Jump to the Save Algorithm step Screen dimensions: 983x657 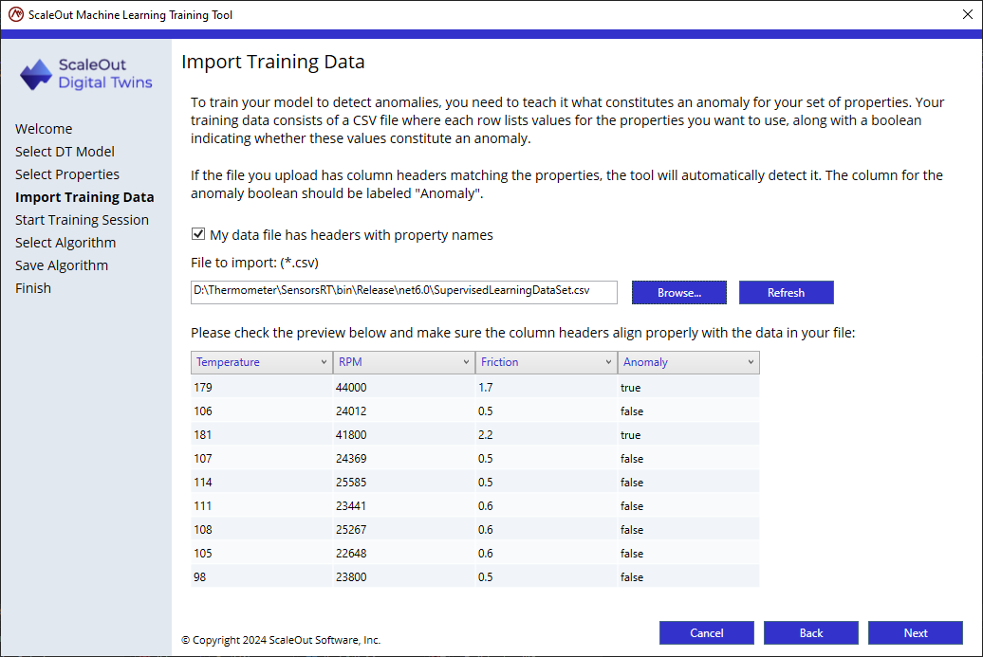[x=62, y=265]
